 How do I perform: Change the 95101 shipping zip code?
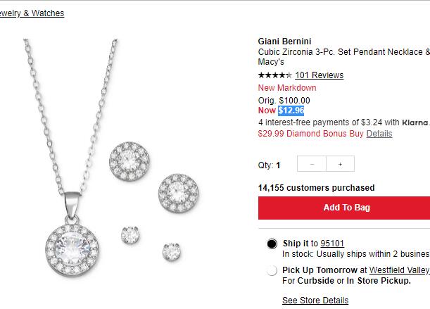tap(332, 244)
